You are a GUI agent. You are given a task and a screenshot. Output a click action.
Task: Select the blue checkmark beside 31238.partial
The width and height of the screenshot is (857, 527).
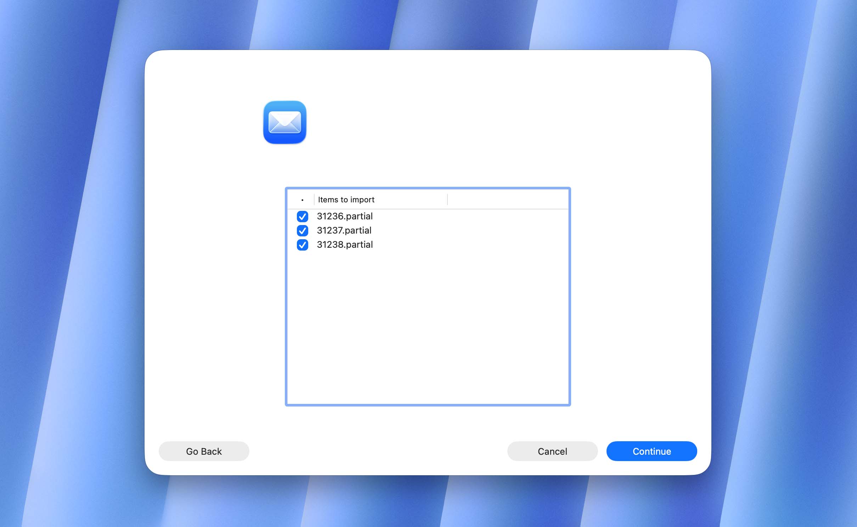[x=302, y=245]
